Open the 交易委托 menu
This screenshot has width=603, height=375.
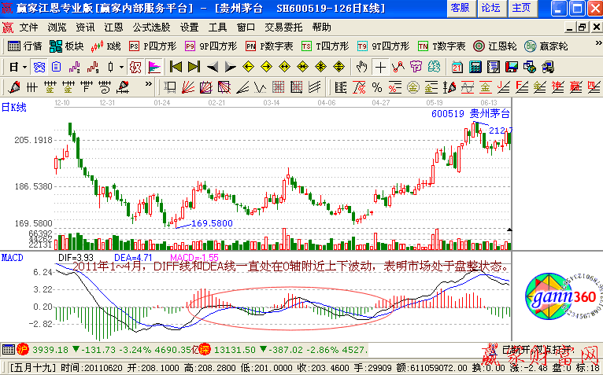283,27
